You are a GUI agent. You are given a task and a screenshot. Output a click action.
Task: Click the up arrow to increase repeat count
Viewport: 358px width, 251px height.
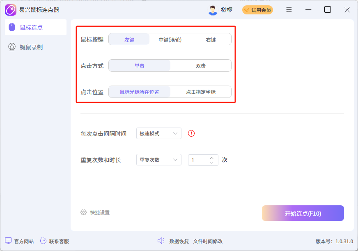(211, 158)
